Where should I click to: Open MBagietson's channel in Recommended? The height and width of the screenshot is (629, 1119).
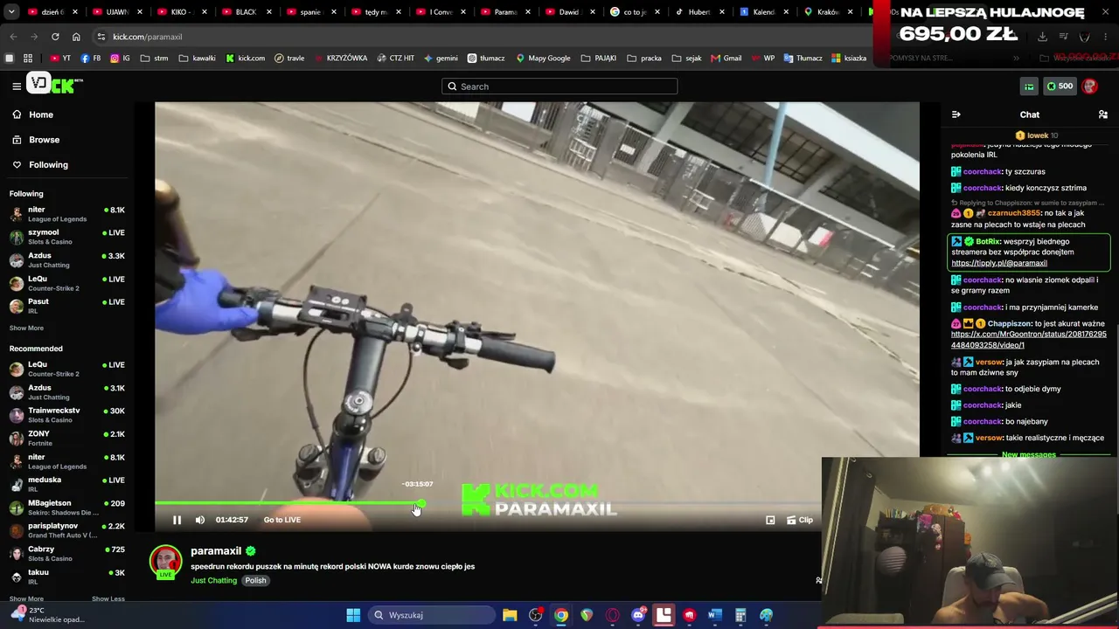[x=66, y=507]
